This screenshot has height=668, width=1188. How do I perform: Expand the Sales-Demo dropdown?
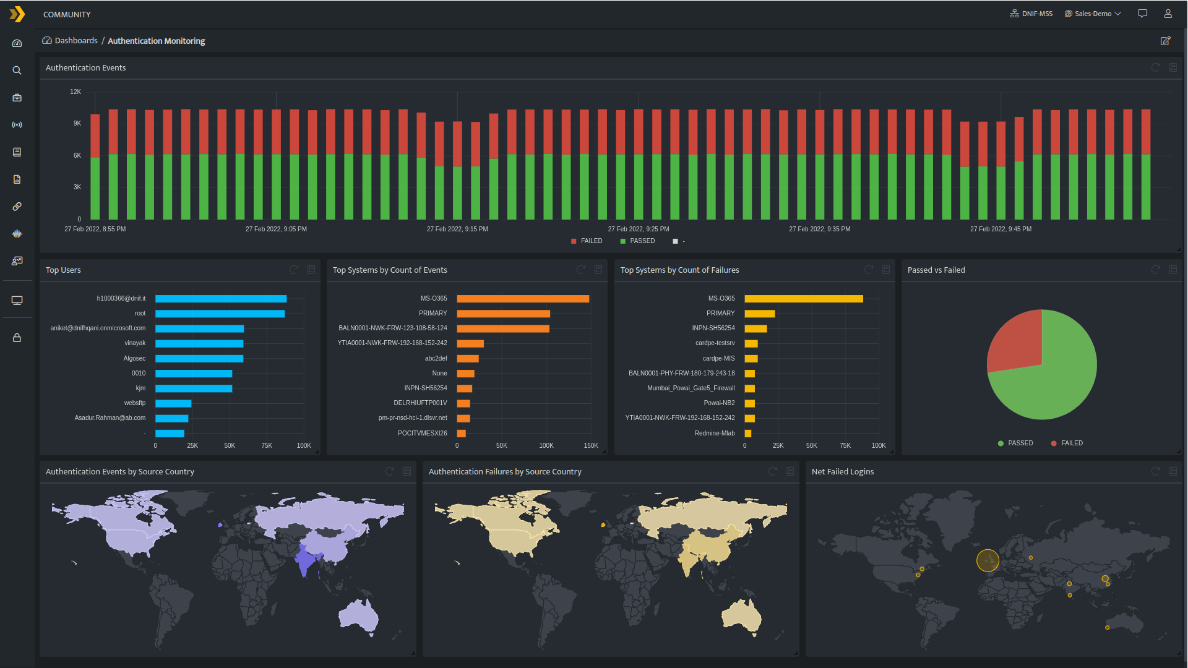pos(1093,14)
